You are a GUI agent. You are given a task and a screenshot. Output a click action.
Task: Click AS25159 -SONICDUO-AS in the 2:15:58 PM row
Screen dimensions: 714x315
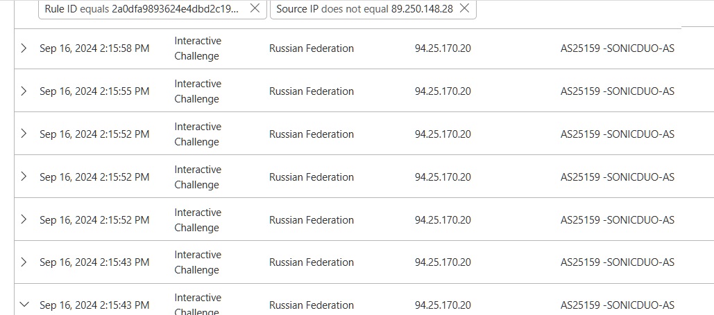[x=618, y=48]
